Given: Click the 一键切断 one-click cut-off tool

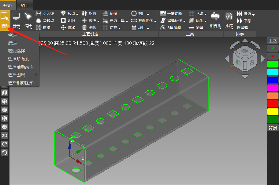Looking at the screenshot, I should 171,14.
